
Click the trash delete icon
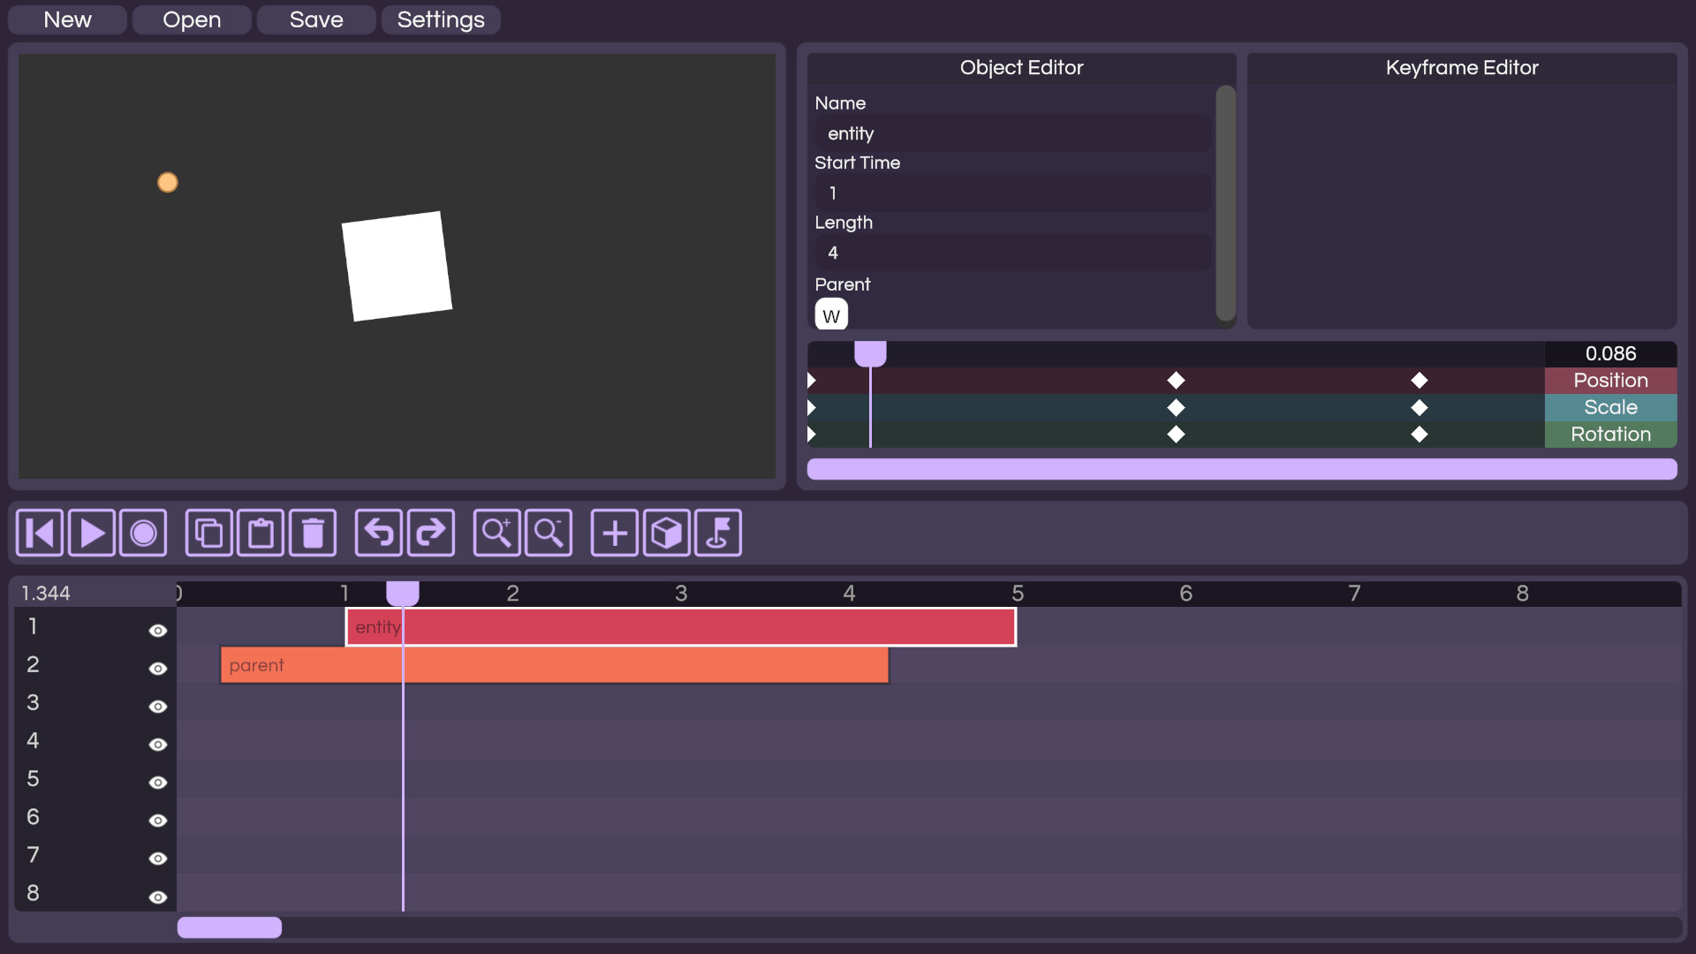313,533
